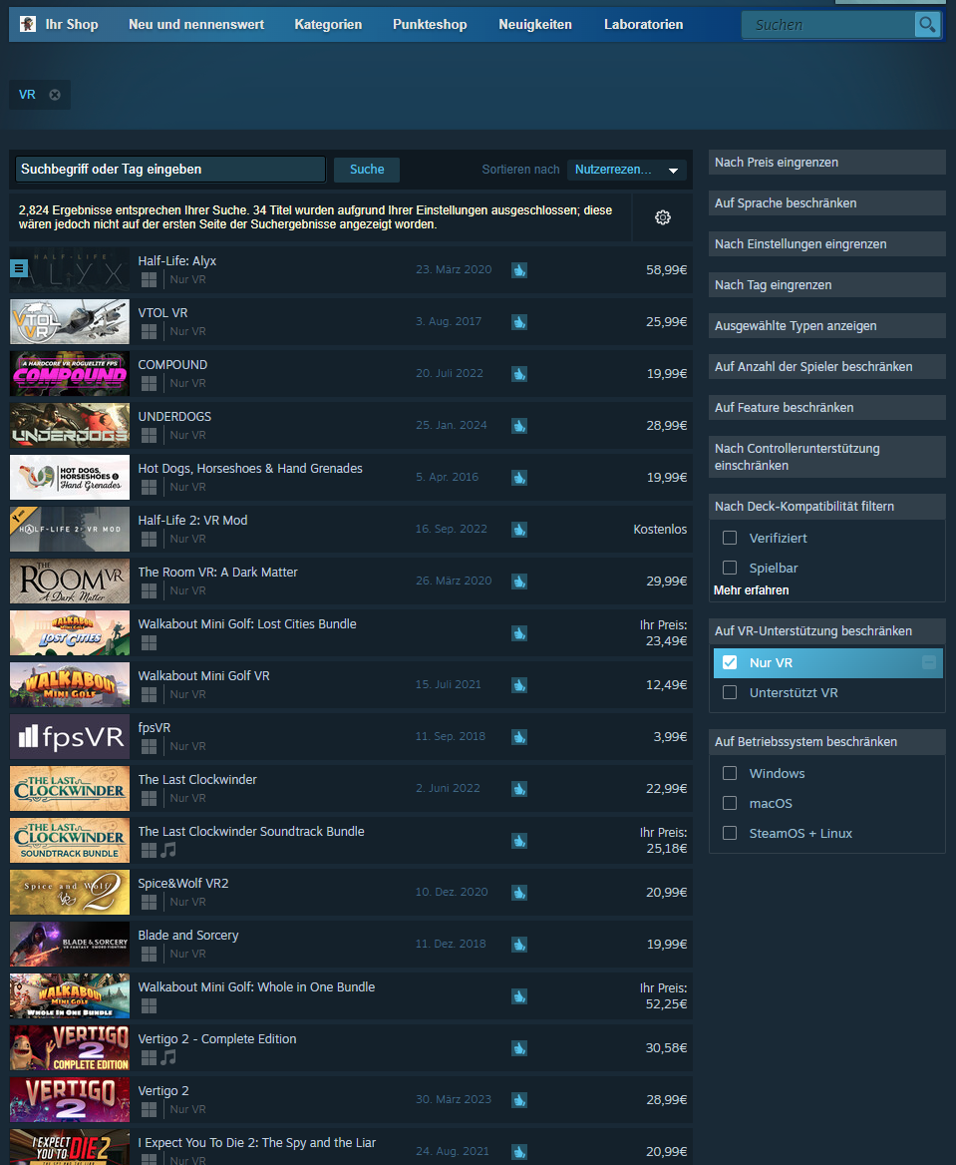Expand Auf Anzahl der Spieler beschränken
Image resolution: width=956 pixels, height=1165 pixels.
click(x=826, y=366)
